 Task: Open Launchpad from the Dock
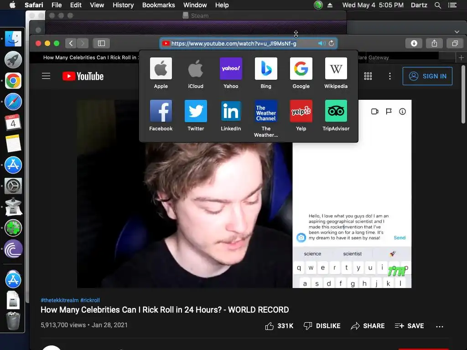tap(13, 60)
